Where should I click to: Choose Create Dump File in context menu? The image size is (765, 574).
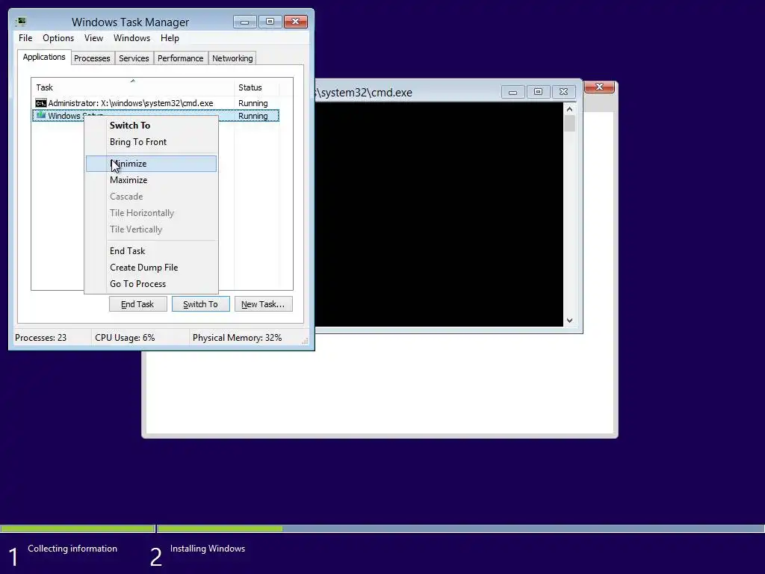coord(151,268)
